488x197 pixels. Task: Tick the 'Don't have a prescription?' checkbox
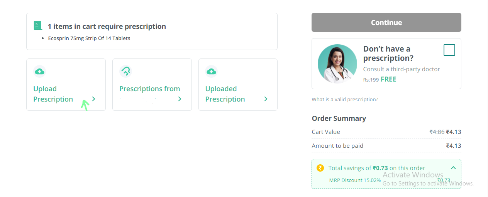coord(449,50)
